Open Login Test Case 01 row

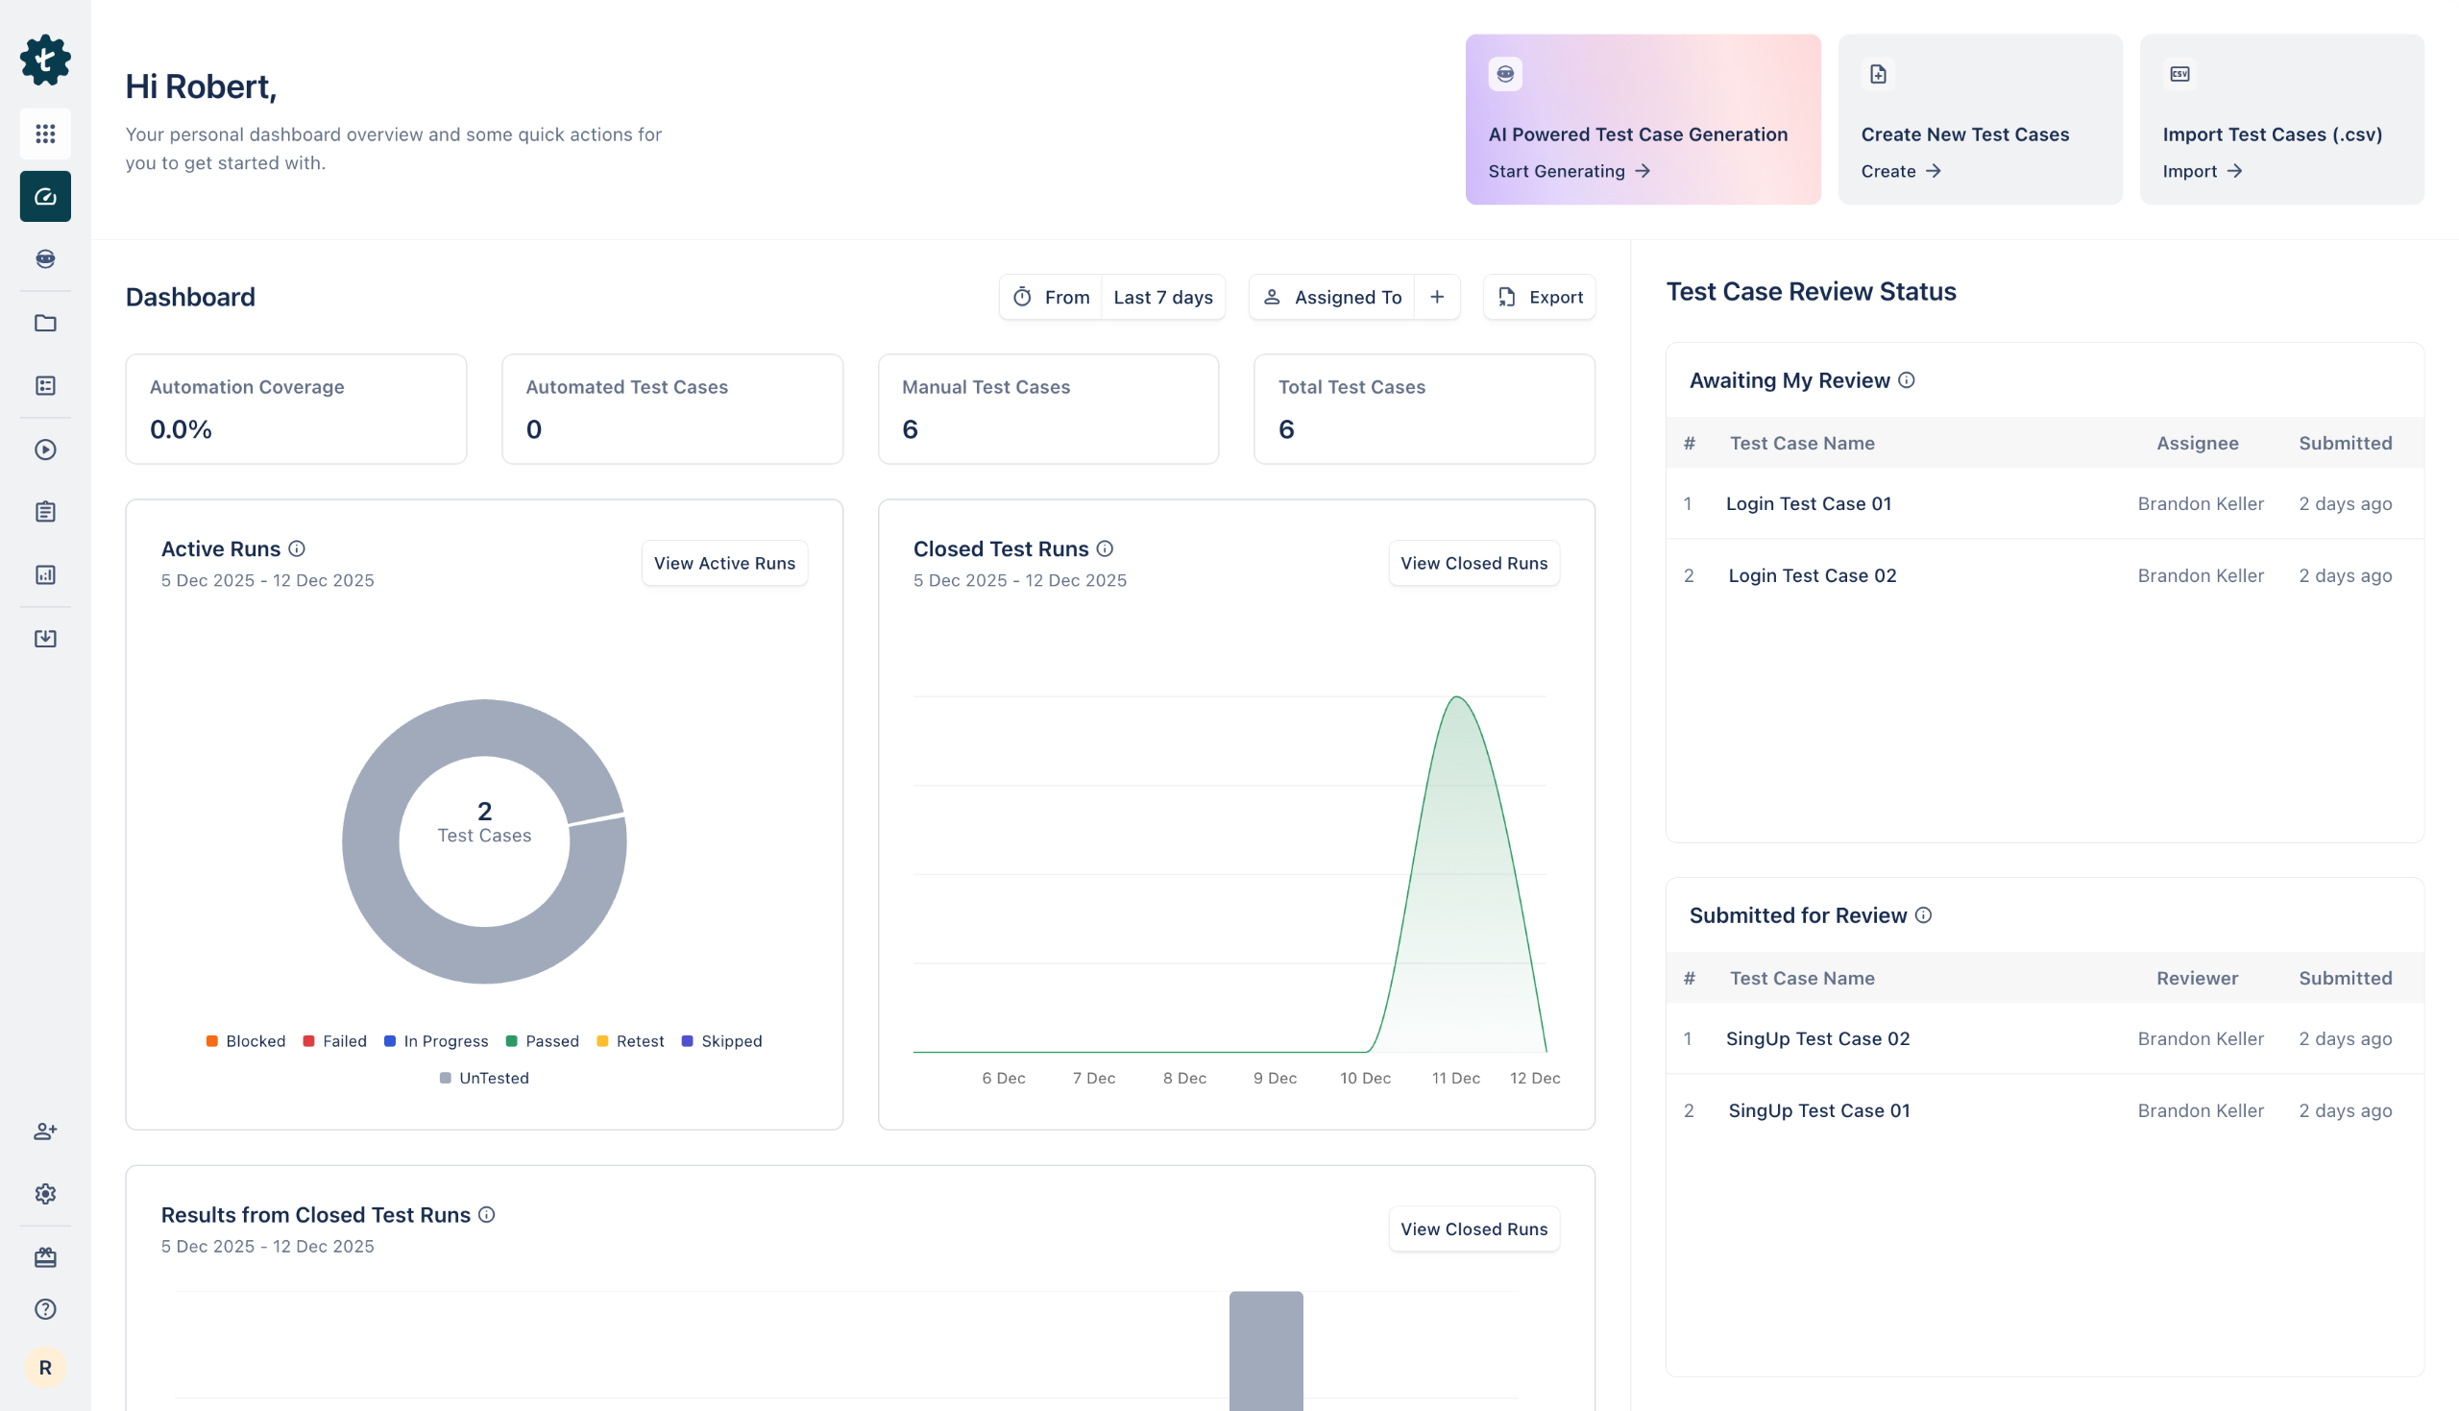point(1808,504)
